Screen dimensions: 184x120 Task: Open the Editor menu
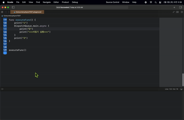tap(56, 2)
